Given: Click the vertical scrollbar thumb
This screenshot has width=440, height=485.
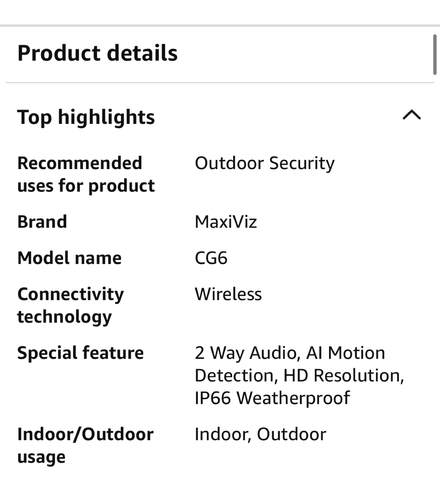Looking at the screenshot, I should tap(435, 54).
